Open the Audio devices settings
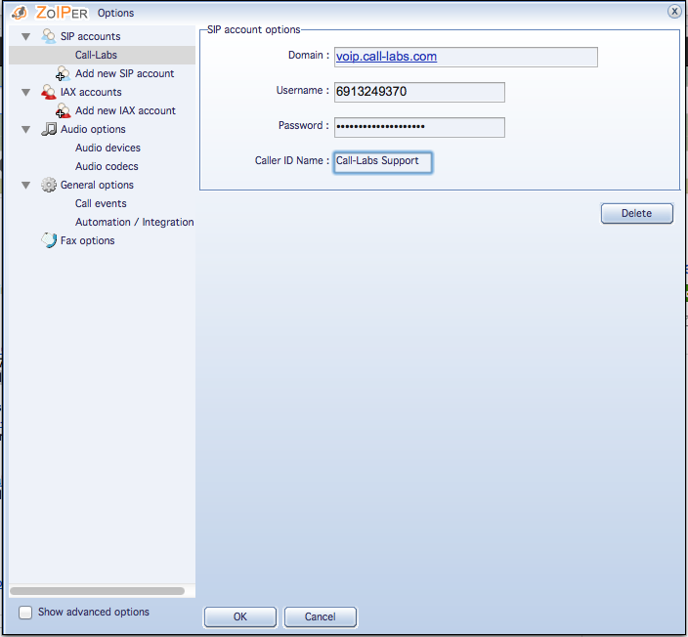Image resolution: width=688 pixels, height=637 pixels. pos(107,148)
